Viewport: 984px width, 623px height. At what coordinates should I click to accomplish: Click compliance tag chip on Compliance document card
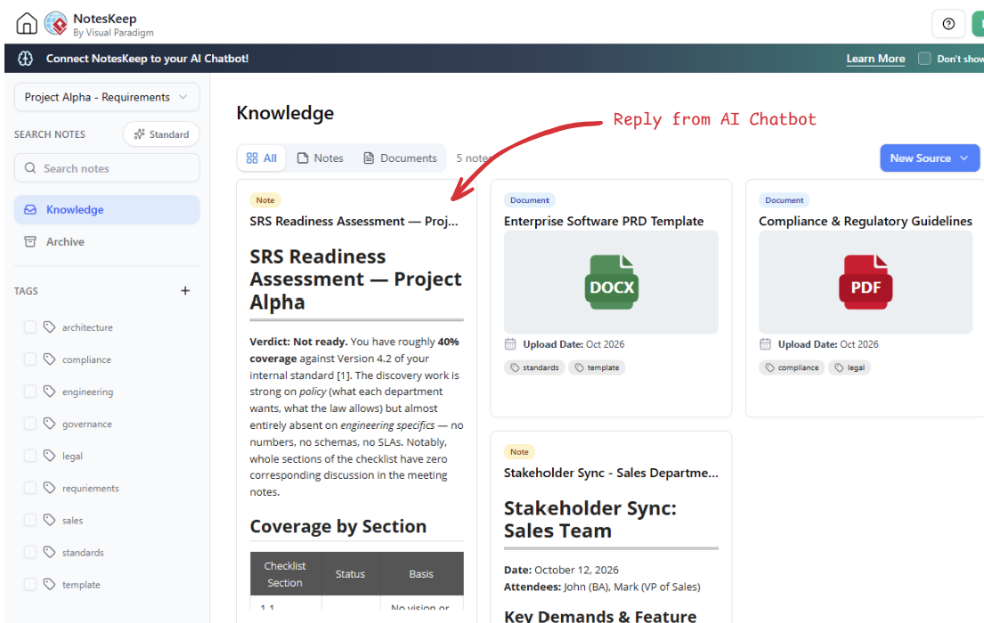[792, 368]
